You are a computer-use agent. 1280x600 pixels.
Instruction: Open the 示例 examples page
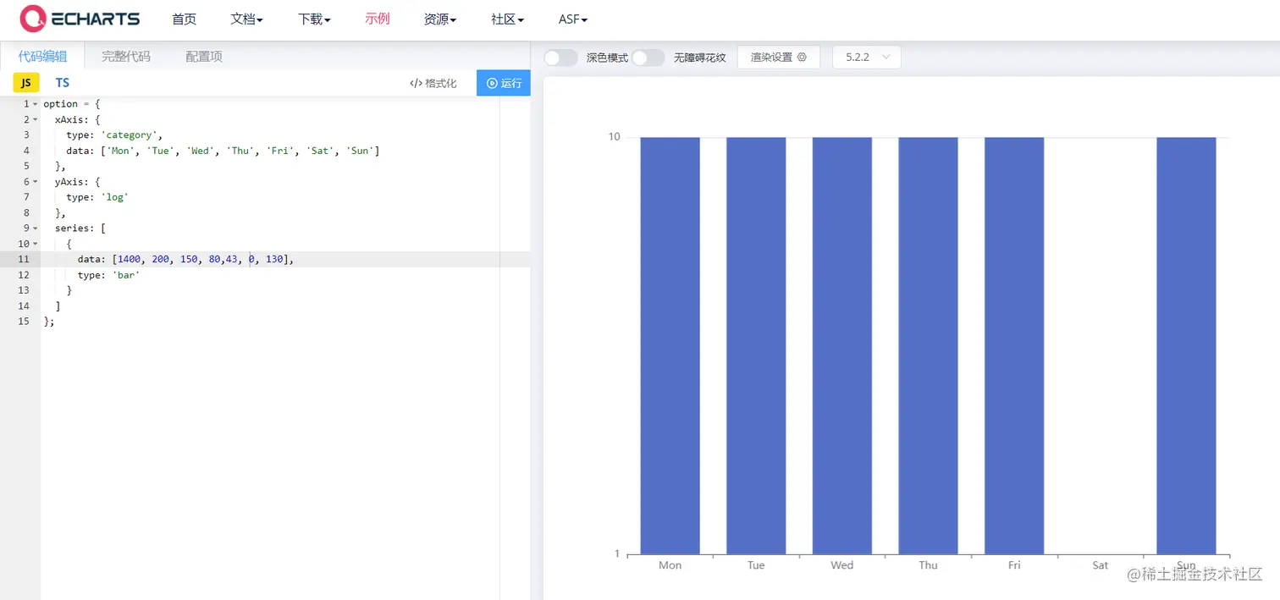(x=378, y=19)
